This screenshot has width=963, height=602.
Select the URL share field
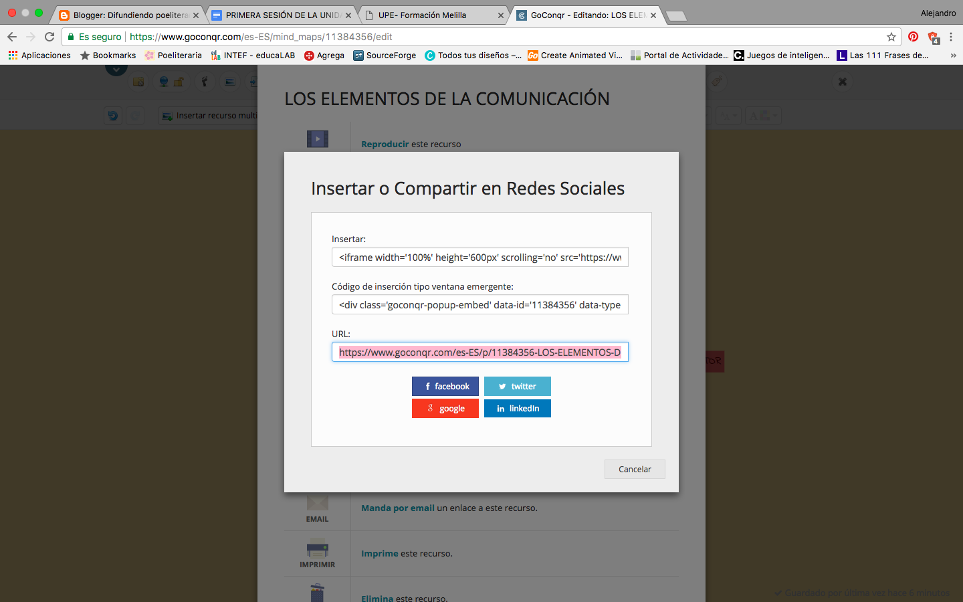[x=480, y=352]
